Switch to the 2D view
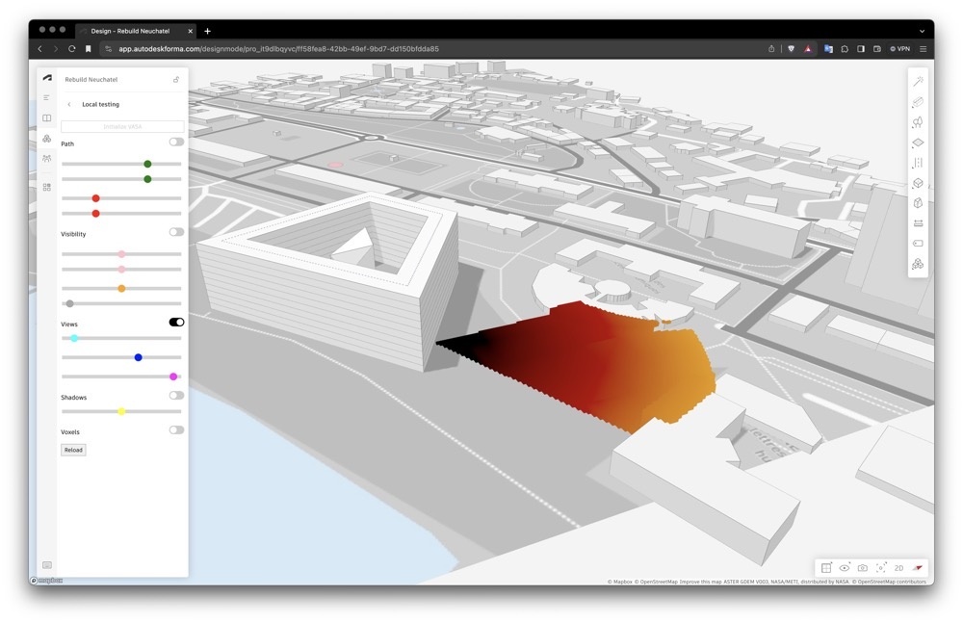The height and width of the screenshot is (623, 963). tap(898, 568)
